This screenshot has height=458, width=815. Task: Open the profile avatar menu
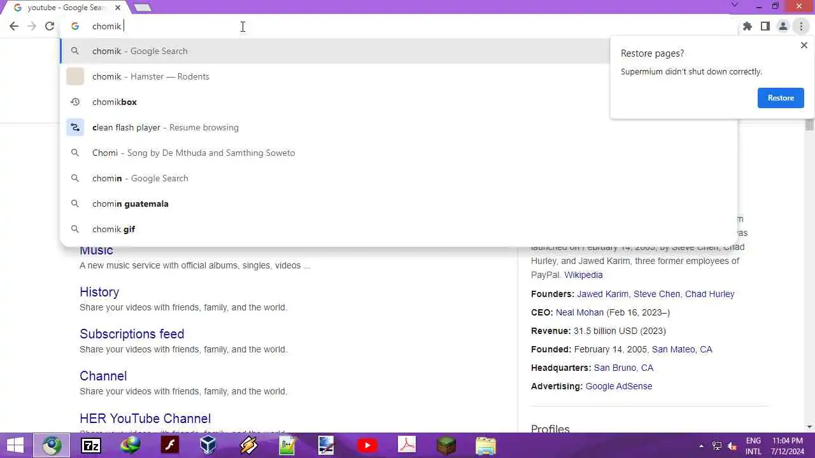pyautogui.click(x=783, y=26)
